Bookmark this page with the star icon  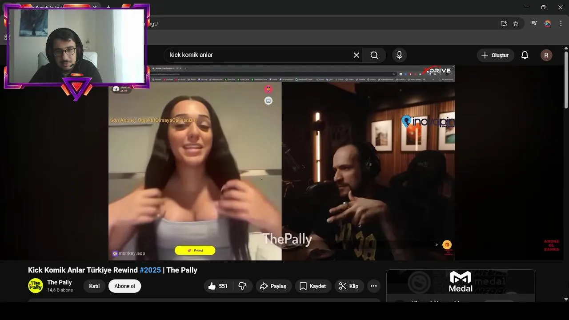pos(516,24)
